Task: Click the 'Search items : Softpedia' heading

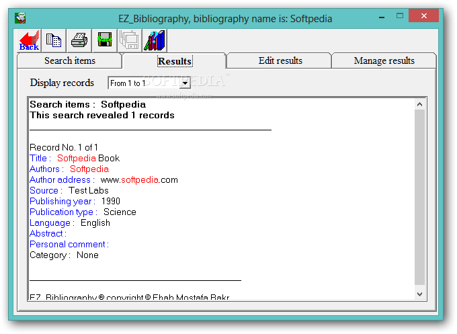Action: pos(88,104)
